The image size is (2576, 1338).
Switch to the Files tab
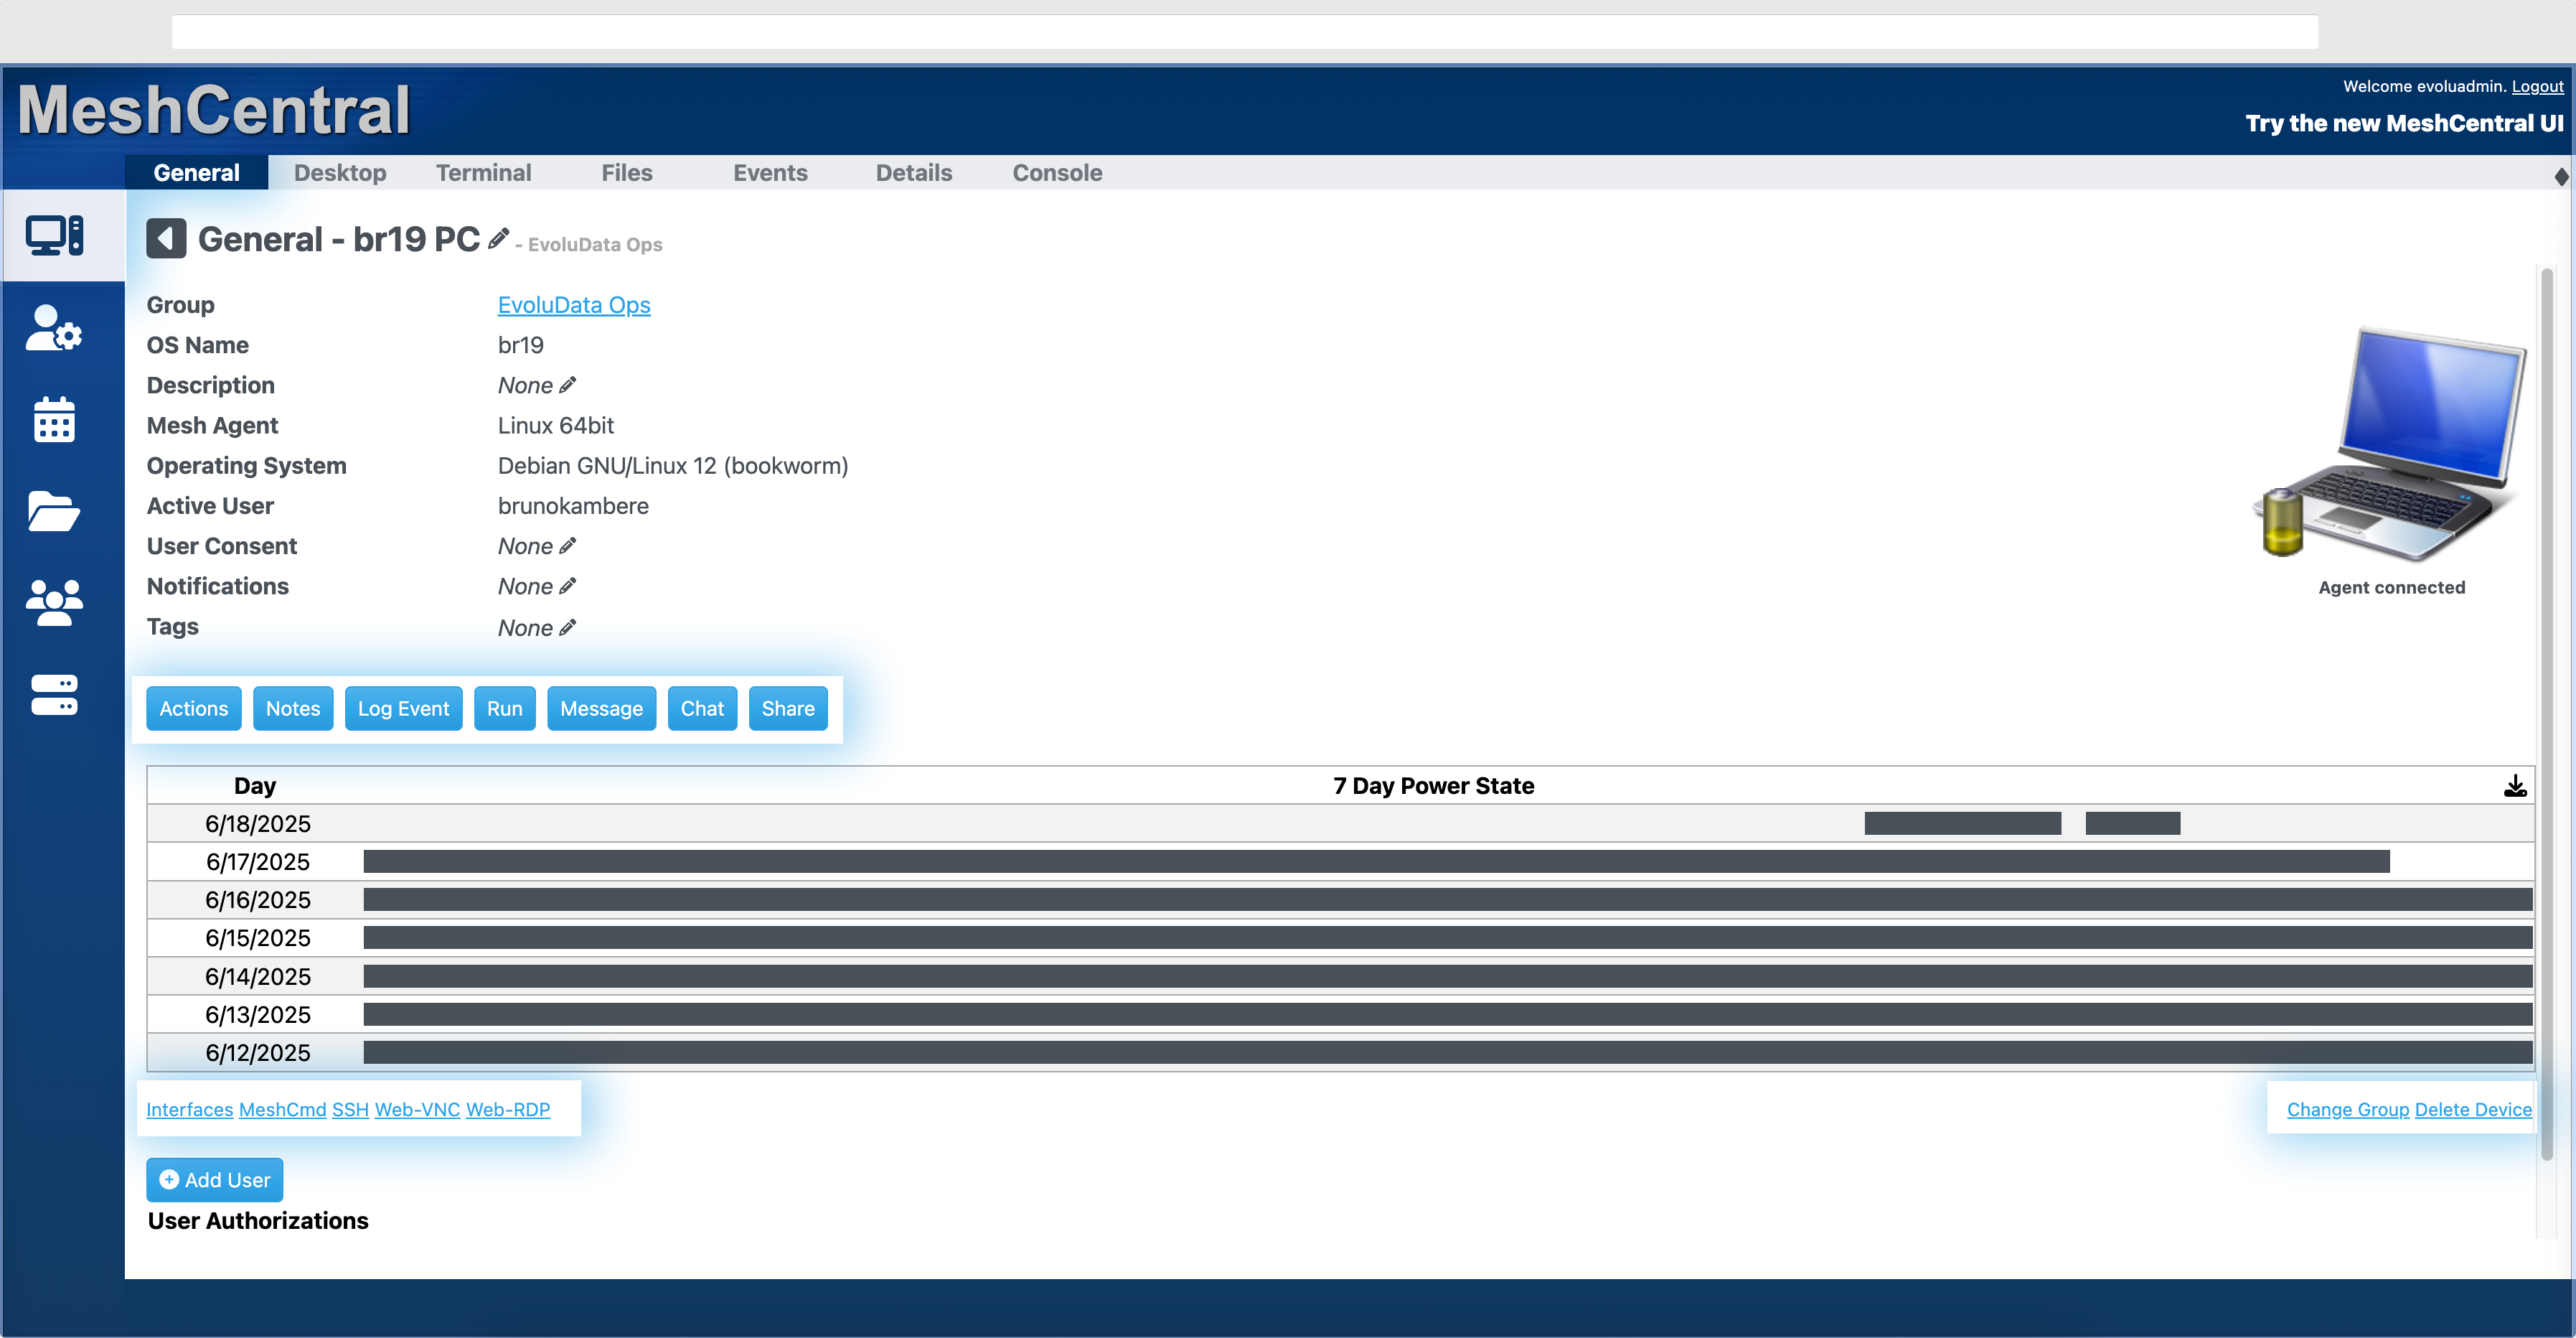click(627, 173)
